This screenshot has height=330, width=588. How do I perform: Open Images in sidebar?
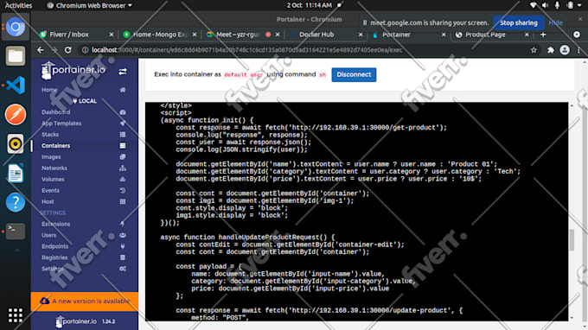(51, 157)
